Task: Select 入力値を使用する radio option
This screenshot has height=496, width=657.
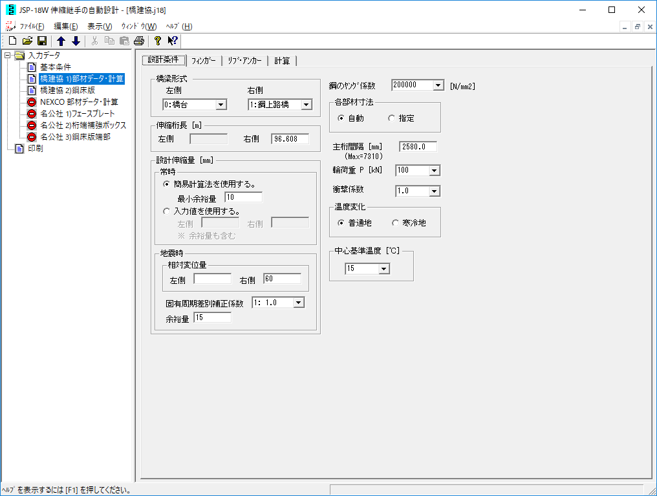Action: coord(167,211)
